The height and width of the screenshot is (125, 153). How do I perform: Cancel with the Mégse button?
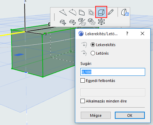tap(96, 115)
